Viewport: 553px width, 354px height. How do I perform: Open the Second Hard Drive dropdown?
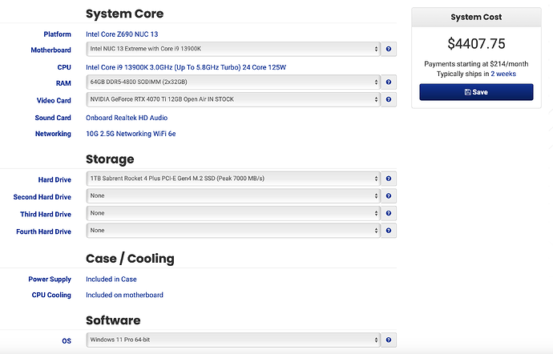[233, 196]
